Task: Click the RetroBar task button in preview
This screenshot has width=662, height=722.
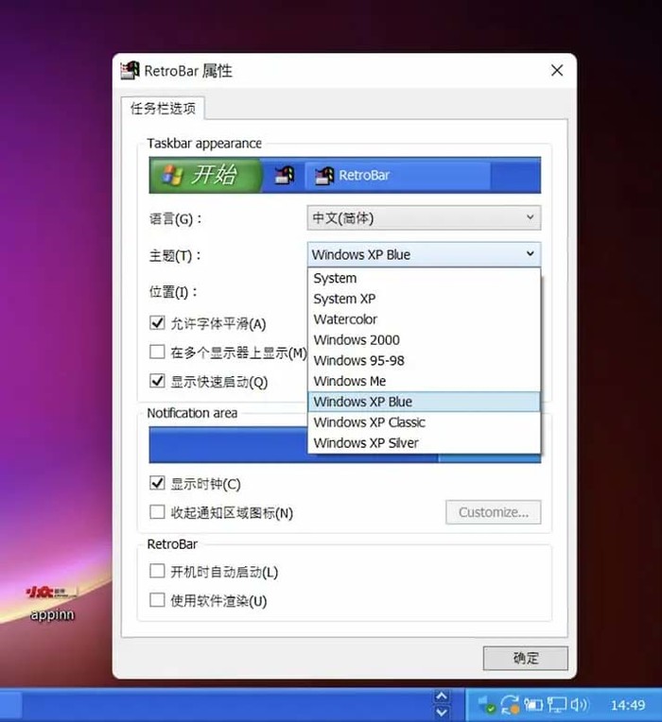Action: point(397,176)
